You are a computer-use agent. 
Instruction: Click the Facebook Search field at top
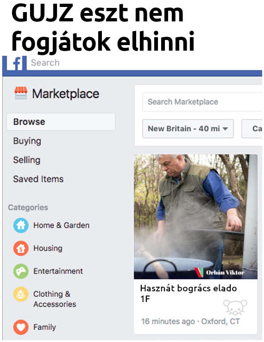(x=145, y=63)
